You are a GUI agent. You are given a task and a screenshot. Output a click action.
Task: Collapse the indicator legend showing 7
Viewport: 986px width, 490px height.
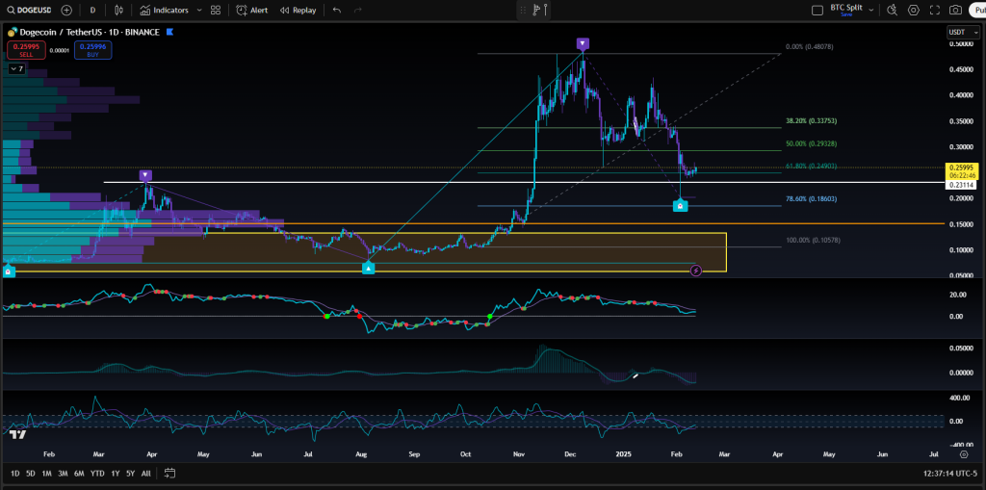coord(18,69)
